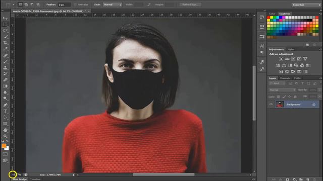Select the Eraser tool

(5, 80)
